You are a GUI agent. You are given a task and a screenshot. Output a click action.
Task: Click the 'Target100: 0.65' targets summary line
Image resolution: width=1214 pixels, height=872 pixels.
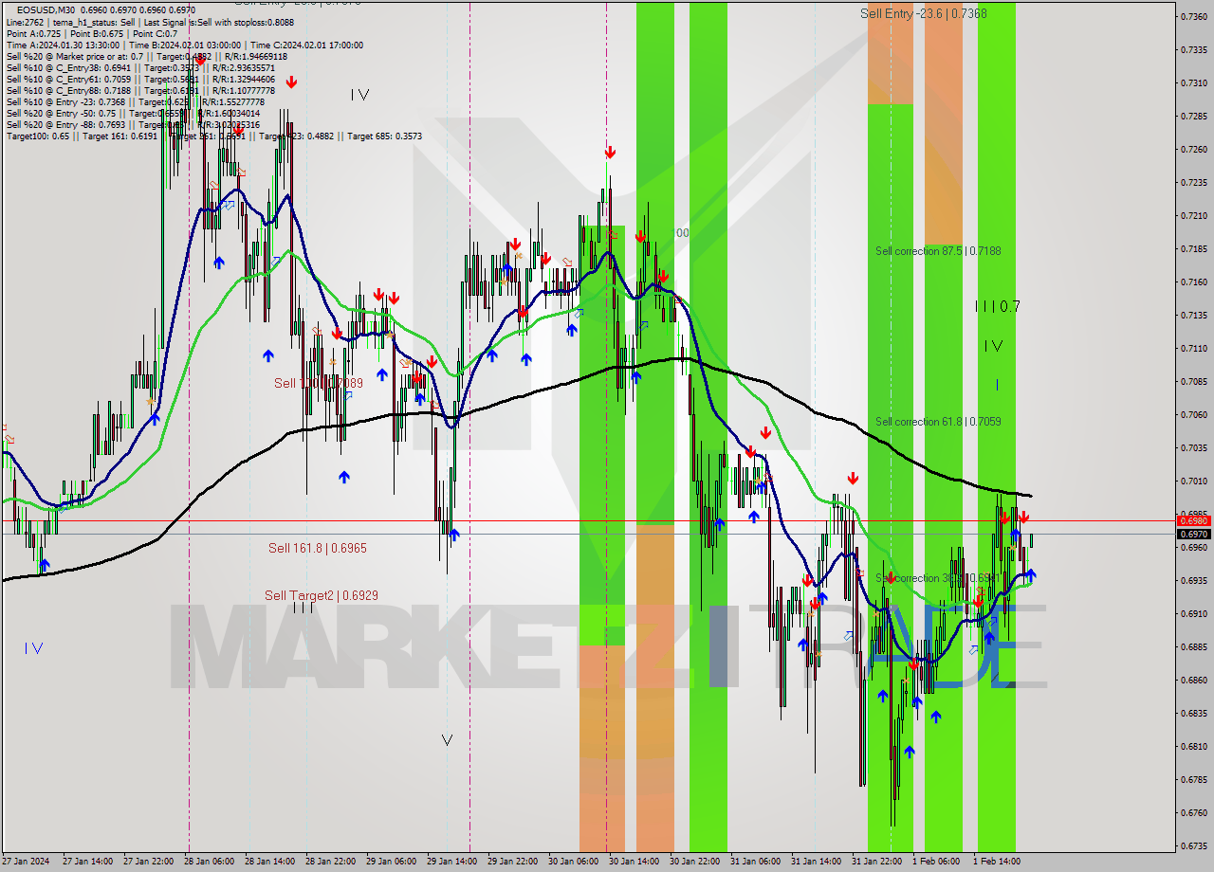click(x=214, y=136)
